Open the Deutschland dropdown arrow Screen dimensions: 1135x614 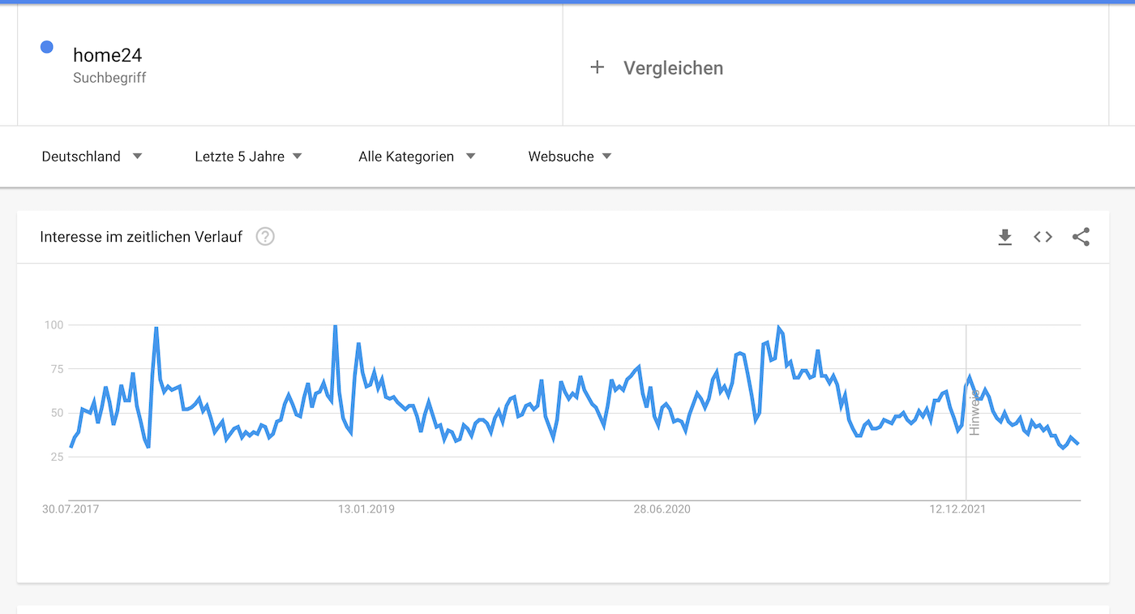(x=138, y=156)
